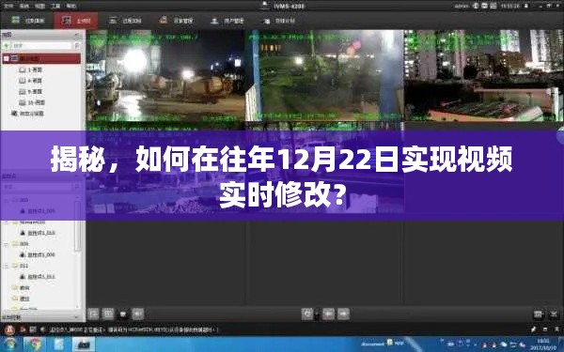This screenshot has height=352, width=564.
Task: Open the auto-switch interval dropdown arrow
Action: click(x=317, y=314)
